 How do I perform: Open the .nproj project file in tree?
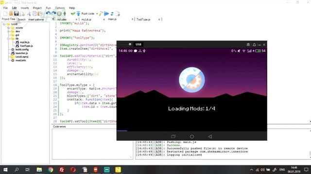point(22,57)
